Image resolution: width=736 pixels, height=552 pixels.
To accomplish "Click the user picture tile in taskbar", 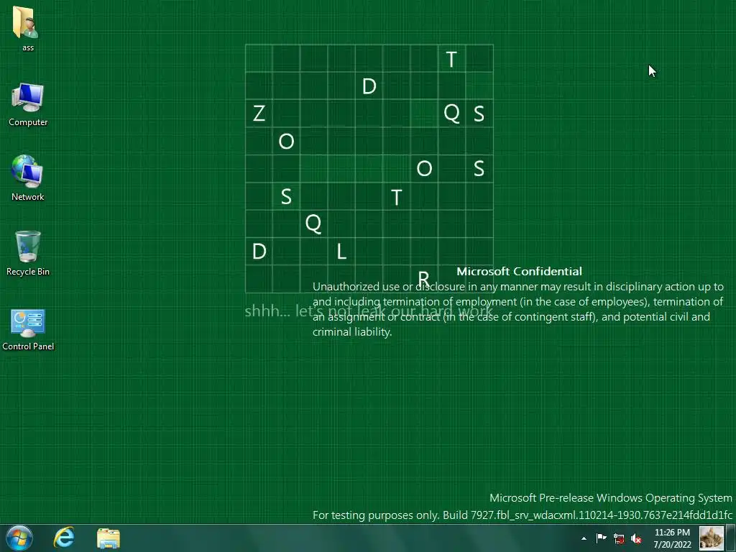I will pyautogui.click(x=711, y=538).
